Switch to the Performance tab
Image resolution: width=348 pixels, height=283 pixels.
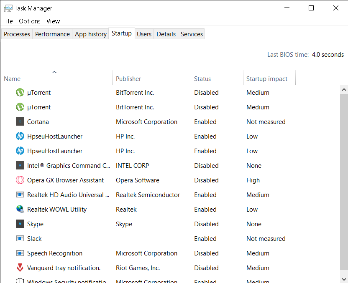pos(52,34)
